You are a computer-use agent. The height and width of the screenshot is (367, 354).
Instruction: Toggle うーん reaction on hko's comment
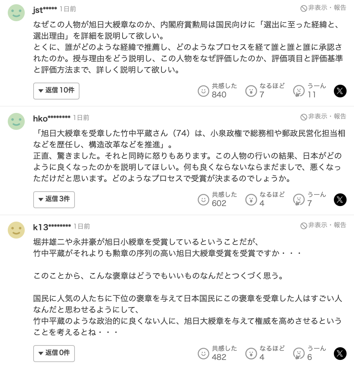(x=299, y=200)
